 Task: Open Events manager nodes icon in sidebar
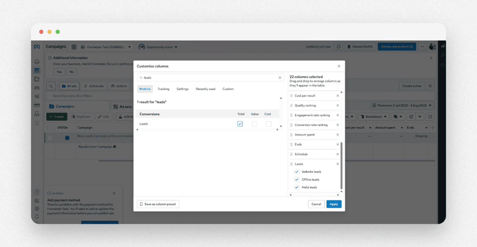click(37, 114)
